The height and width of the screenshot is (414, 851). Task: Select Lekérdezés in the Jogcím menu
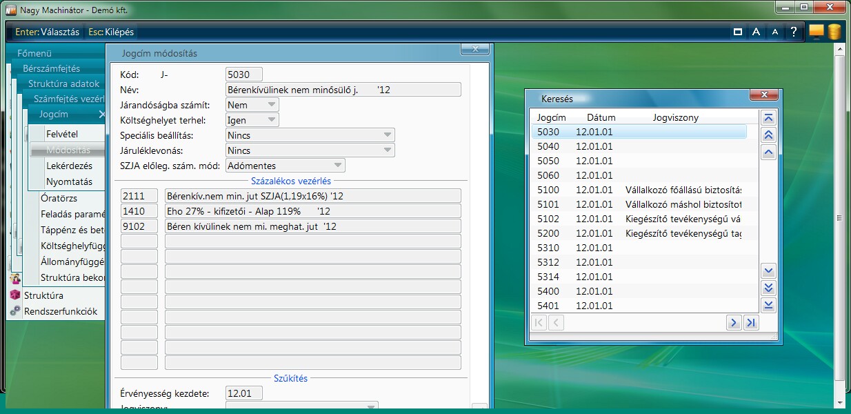point(69,166)
